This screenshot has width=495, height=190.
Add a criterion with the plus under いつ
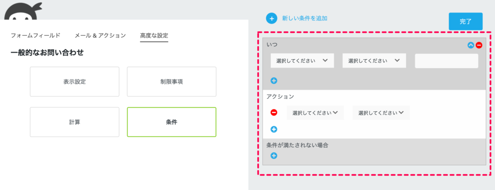pos(274,81)
